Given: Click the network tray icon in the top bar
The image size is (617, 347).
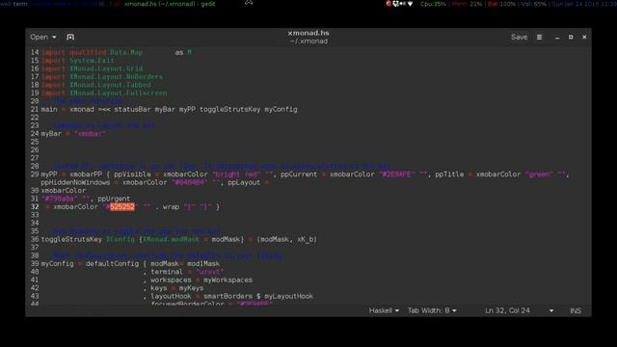Looking at the screenshot, I should (x=410, y=4).
